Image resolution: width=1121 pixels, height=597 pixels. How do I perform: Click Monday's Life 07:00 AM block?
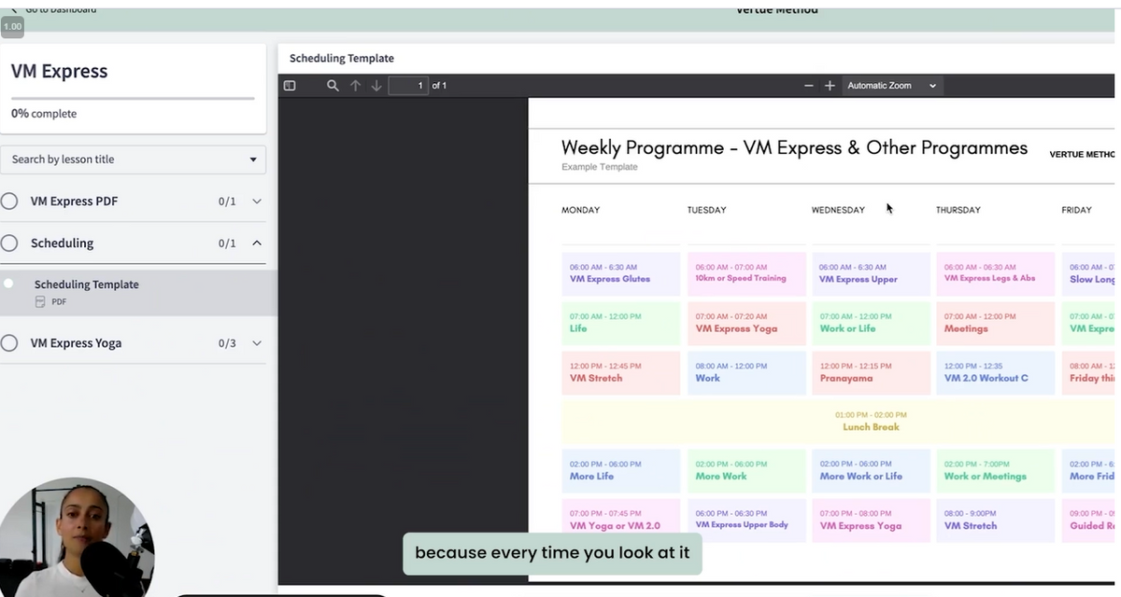[621, 323]
